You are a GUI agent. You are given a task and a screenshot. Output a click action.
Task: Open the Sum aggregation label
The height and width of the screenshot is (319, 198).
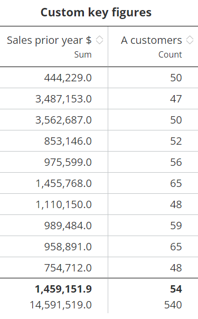pyautogui.click(x=83, y=54)
